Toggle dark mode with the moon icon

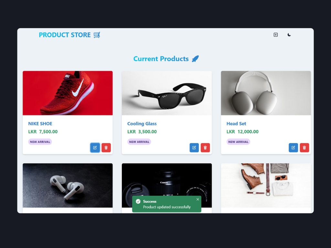289,35
